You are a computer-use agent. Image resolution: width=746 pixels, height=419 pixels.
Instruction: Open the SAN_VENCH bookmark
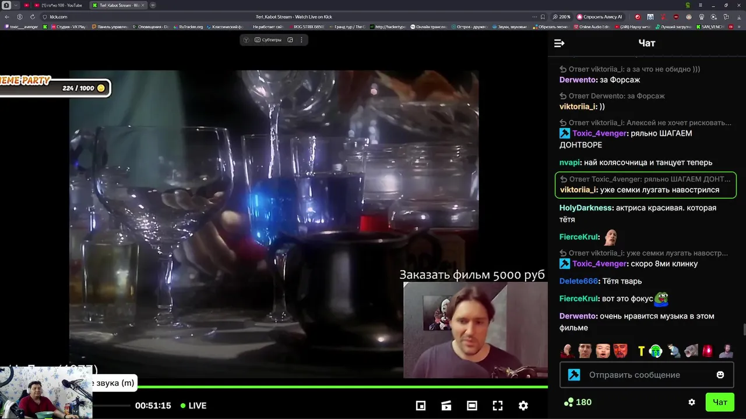[709, 27]
